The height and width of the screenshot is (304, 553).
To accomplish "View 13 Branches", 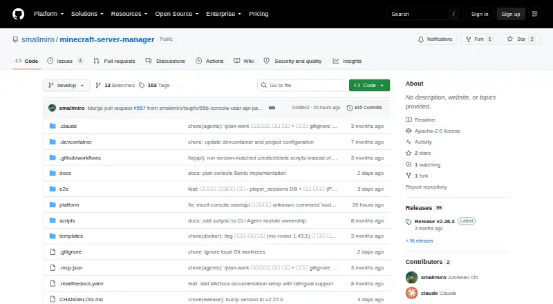I will point(115,86).
